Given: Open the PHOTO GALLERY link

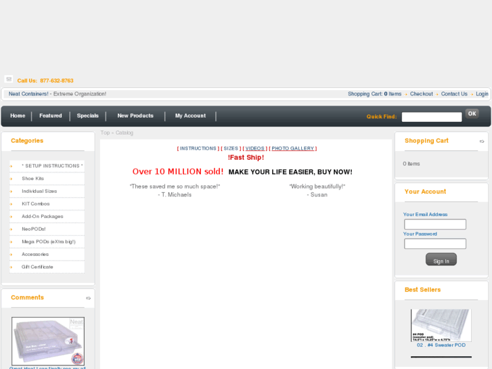Looking at the screenshot, I should coord(293,148).
